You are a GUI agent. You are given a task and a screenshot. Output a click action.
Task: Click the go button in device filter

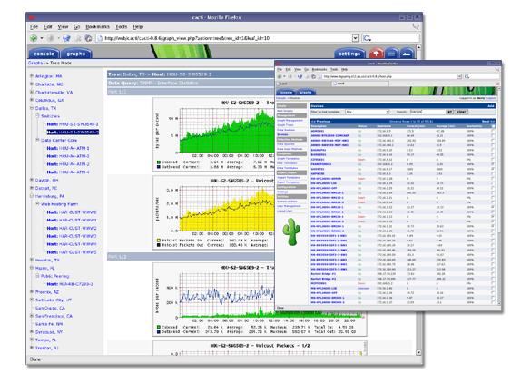coord(449,112)
